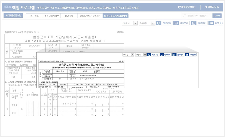Screen dimensions: 225x137
Task: Click the monitor preview icon in the enlarged inset
Action: point(161,55)
